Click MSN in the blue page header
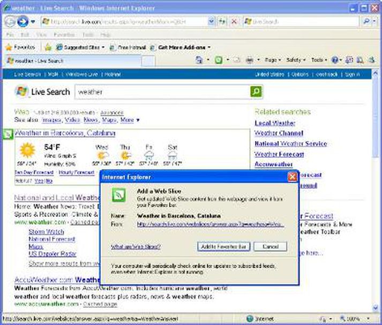The height and width of the screenshot is (325, 382). [x=53, y=74]
